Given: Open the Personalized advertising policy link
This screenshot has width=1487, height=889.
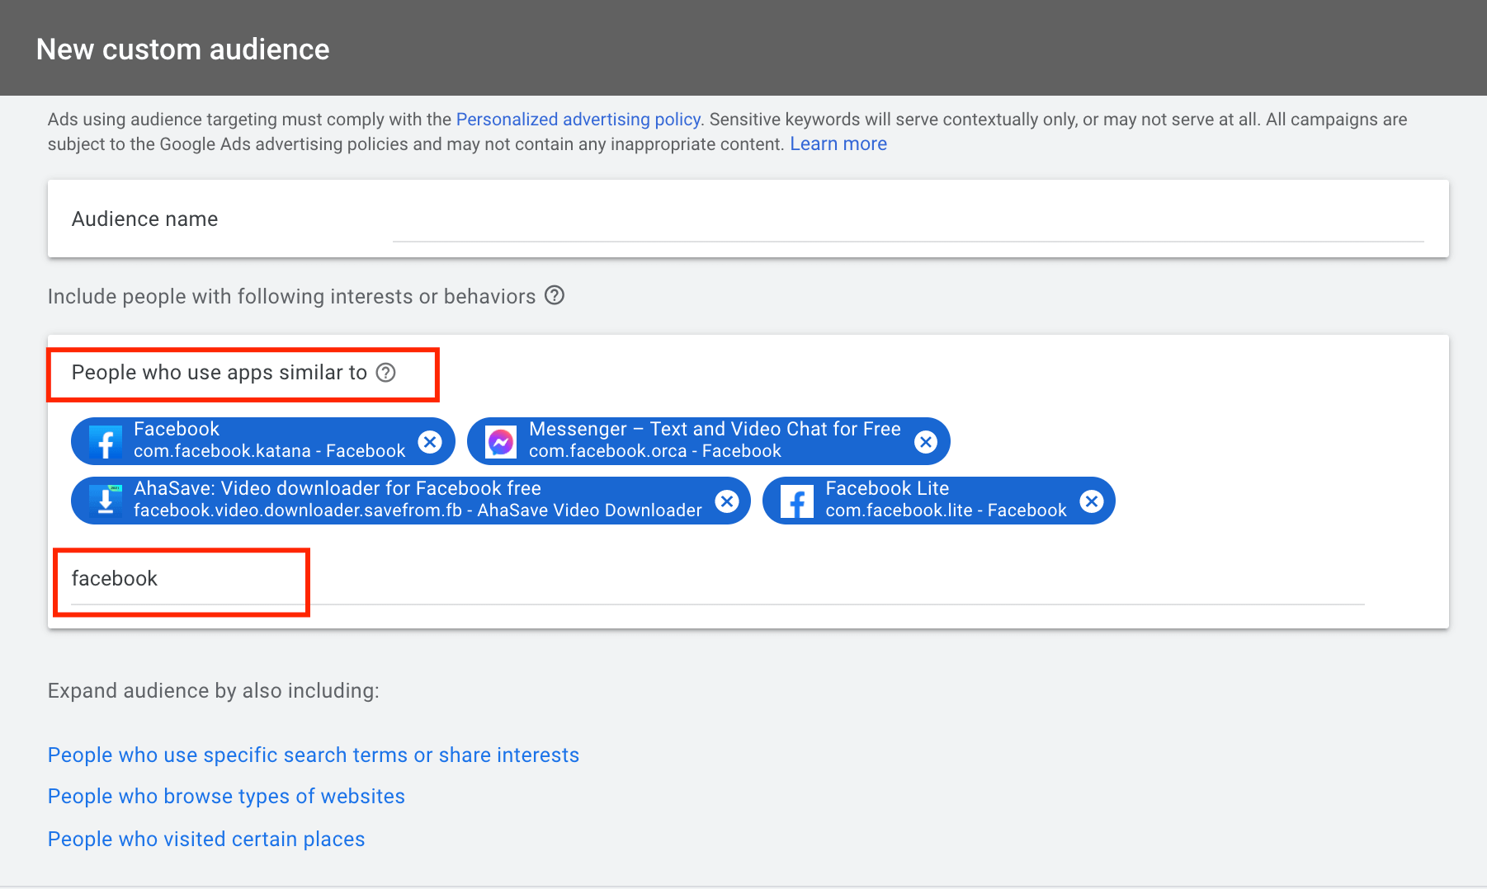Looking at the screenshot, I should point(578,120).
